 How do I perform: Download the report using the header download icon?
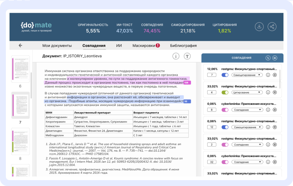[259, 27]
